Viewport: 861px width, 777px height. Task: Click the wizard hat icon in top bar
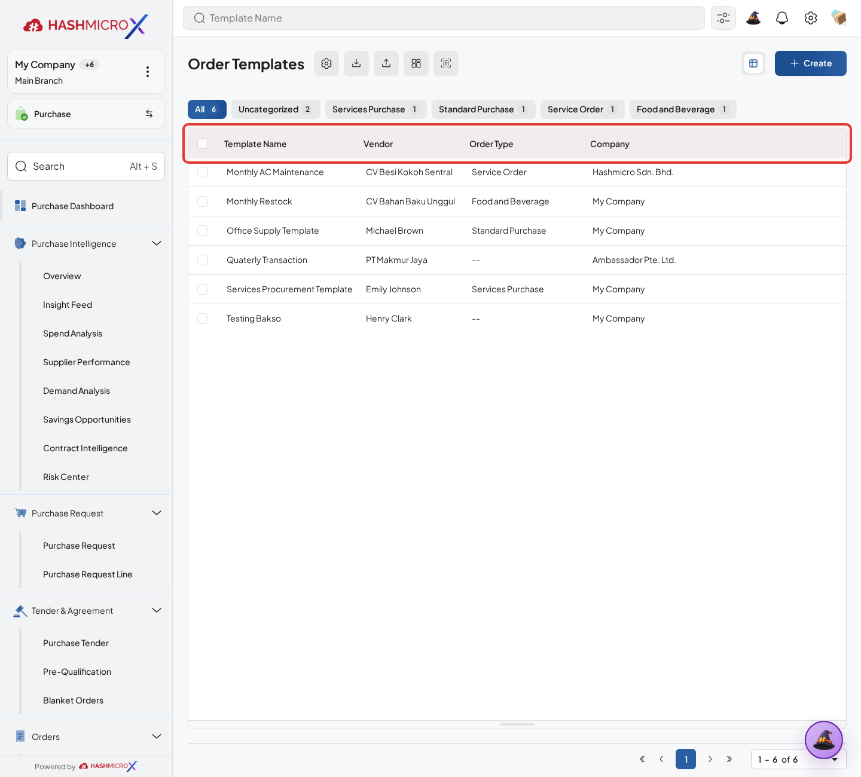[753, 18]
